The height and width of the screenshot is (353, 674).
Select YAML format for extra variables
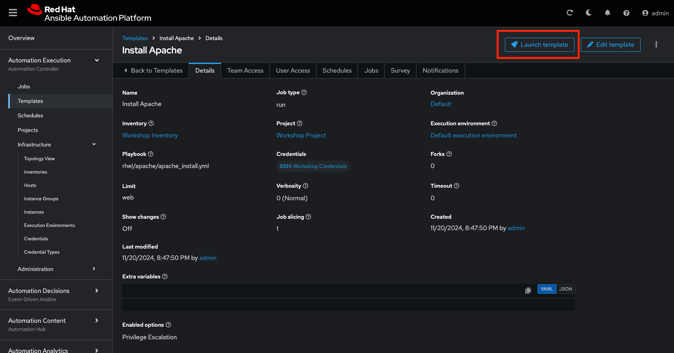547,289
